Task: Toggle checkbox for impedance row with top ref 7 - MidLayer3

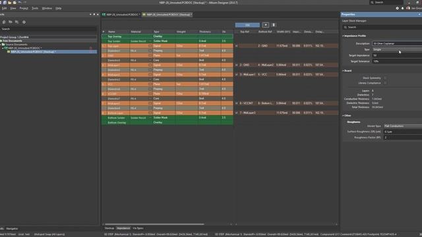Action: point(237,113)
